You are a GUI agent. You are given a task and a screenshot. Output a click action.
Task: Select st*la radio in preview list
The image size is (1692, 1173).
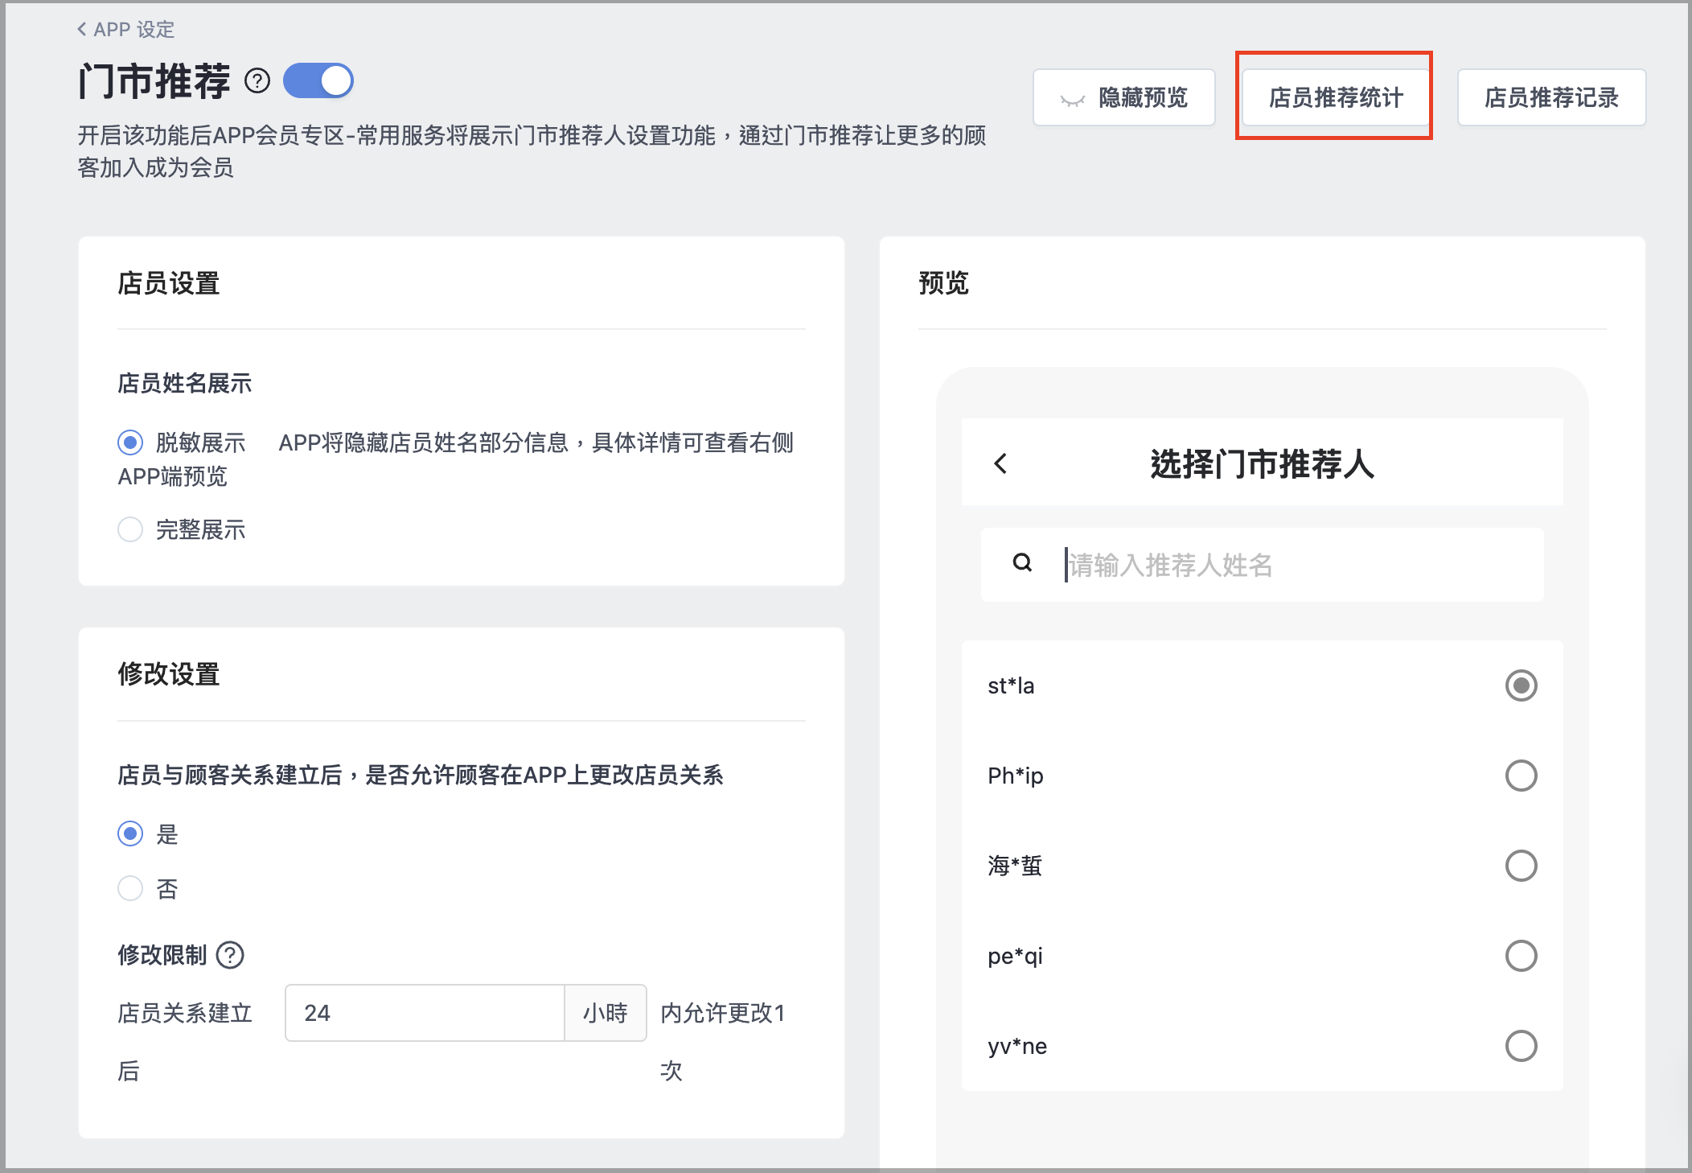click(1521, 685)
